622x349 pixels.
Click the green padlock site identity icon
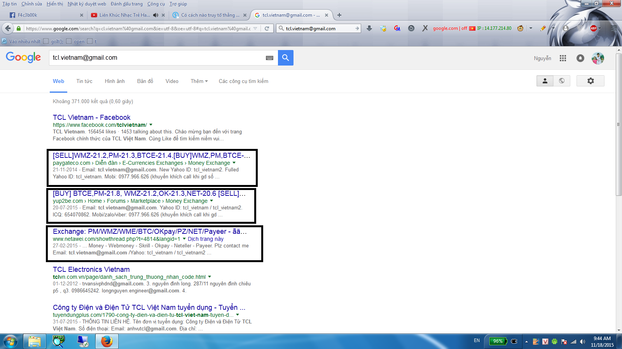[19, 28]
